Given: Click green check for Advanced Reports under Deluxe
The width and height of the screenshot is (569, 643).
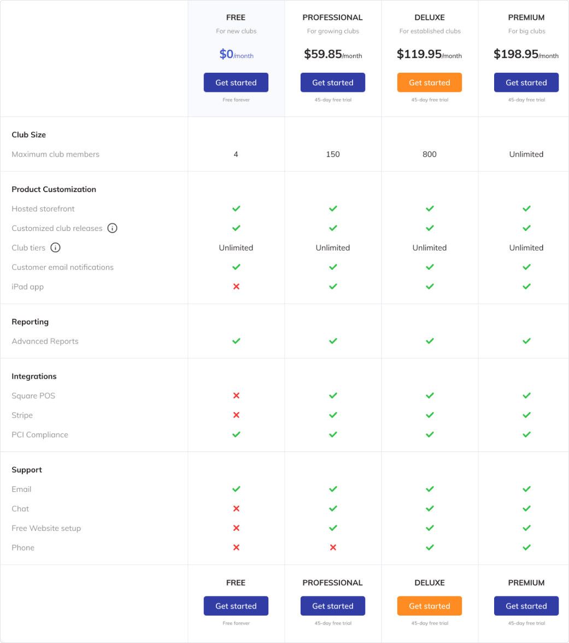Looking at the screenshot, I should click(x=430, y=341).
